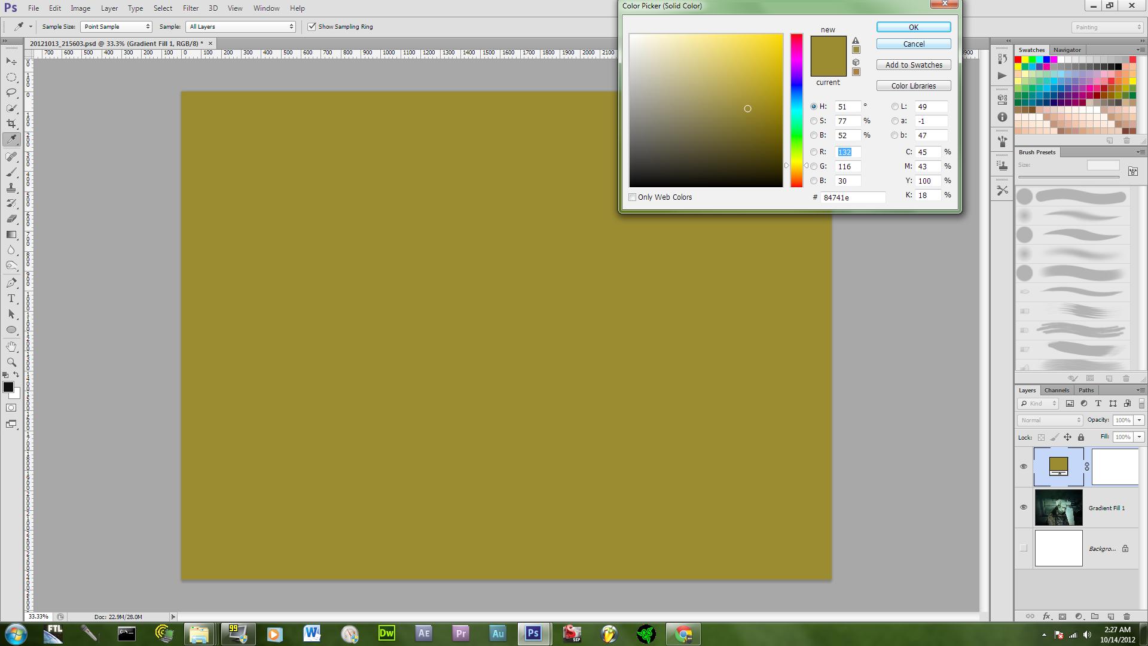The height and width of the screenshot is (646, 1148).
Task: Enable Only Web Colors checkbox
Action: 633,197
